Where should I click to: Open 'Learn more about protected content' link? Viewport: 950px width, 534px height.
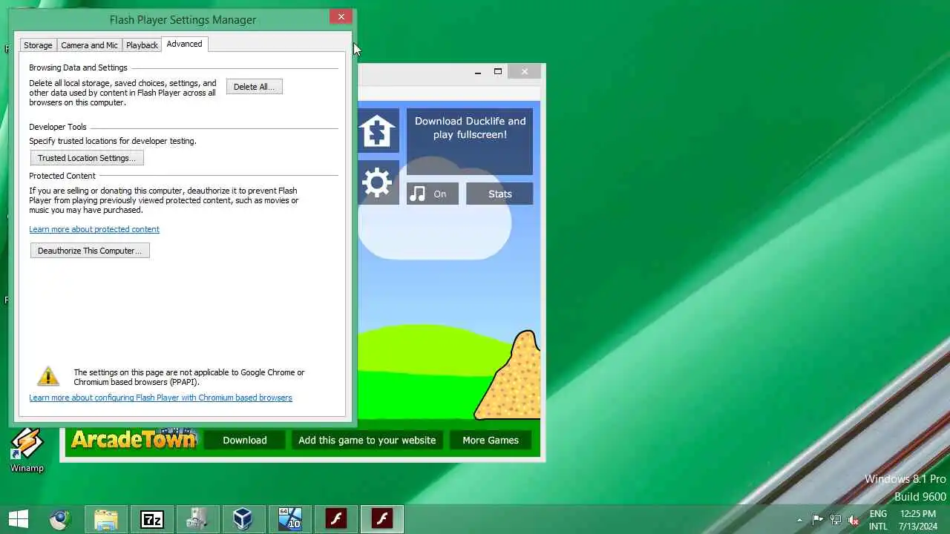pyautogui.click(x=94, y=229)
